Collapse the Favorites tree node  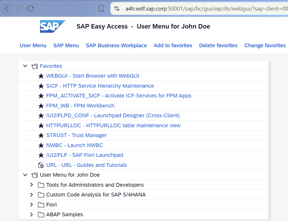click(25, 66)
